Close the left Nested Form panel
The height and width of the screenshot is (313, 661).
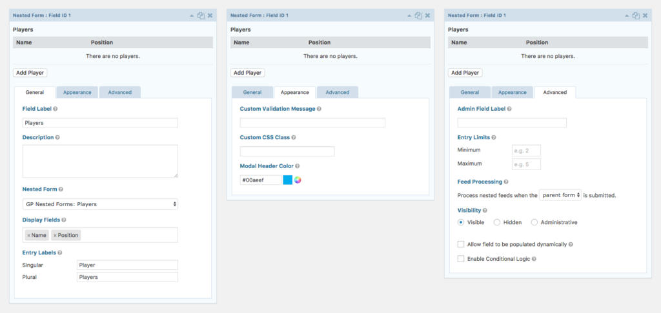(x=210, y=15)
